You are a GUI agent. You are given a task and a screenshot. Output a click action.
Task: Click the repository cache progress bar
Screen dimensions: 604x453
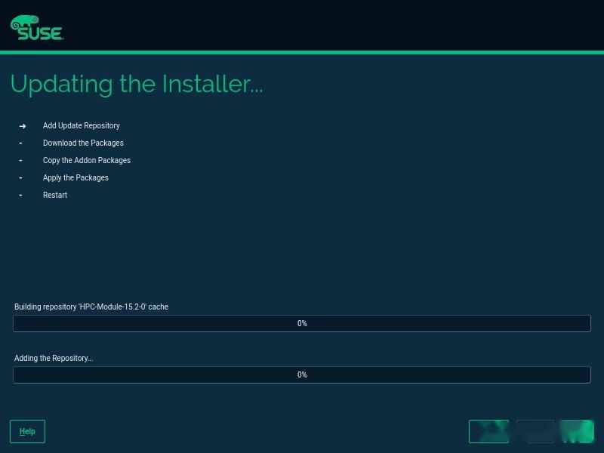click(x=302, y=323)
